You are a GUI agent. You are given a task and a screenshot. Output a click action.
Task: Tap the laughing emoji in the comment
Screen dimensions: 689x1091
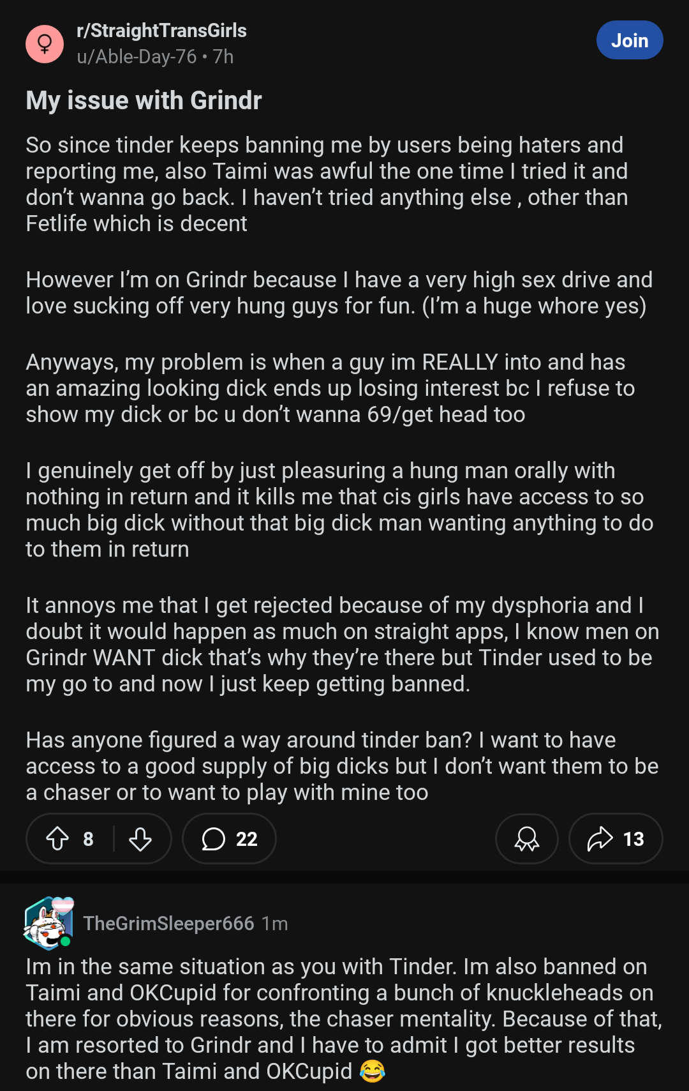[373, 1071]
